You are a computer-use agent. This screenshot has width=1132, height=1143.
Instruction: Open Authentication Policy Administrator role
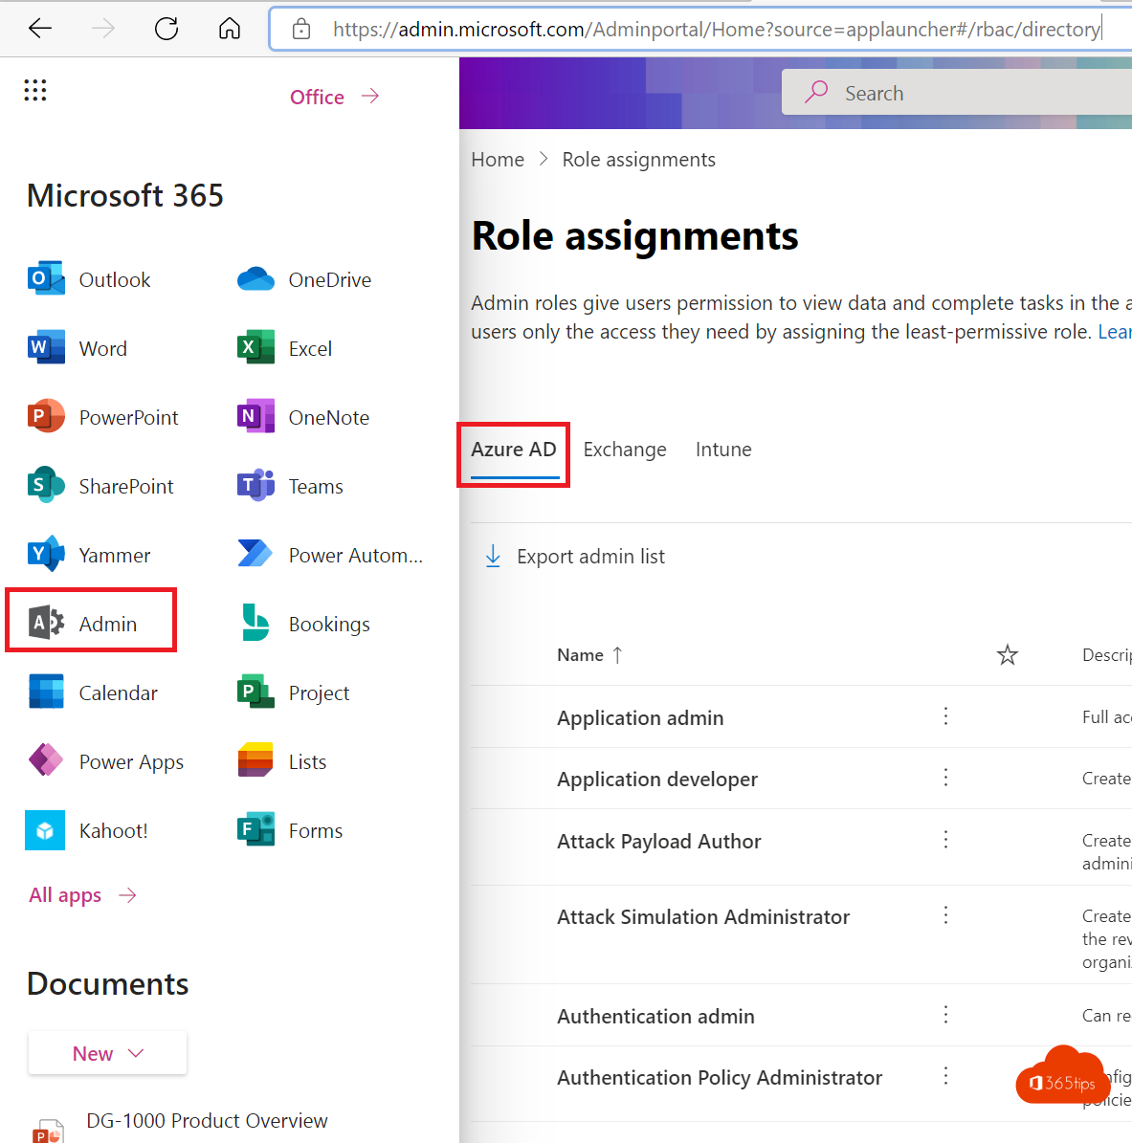720,1077
